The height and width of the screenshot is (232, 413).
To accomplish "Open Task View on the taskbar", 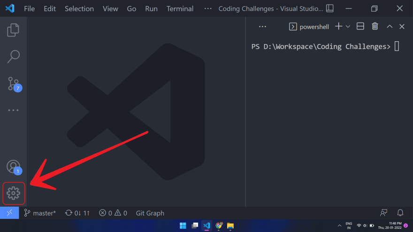I will (x=195, y=226).
